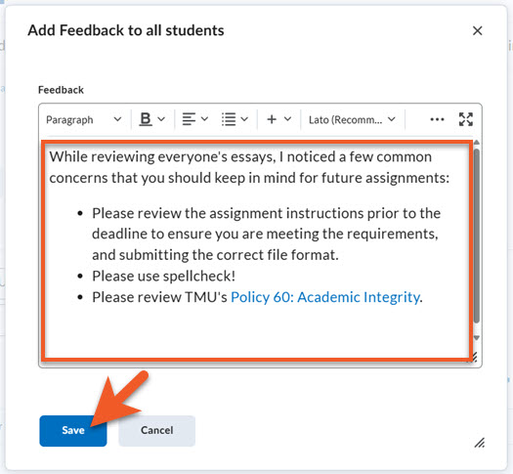
Task: Click the scrollbar down arrow in editor
Action: click(x=477, y=337)
